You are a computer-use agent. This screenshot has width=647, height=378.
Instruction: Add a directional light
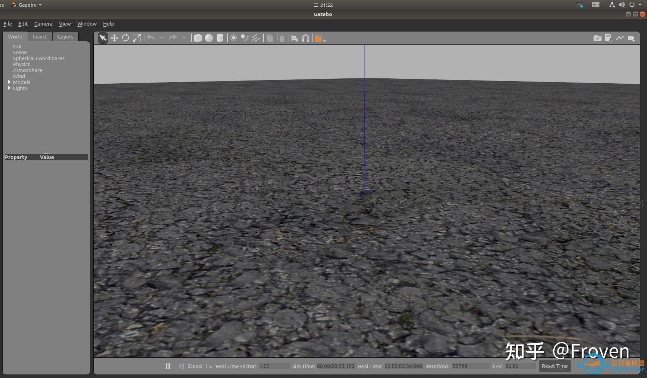tap(256, 38)
